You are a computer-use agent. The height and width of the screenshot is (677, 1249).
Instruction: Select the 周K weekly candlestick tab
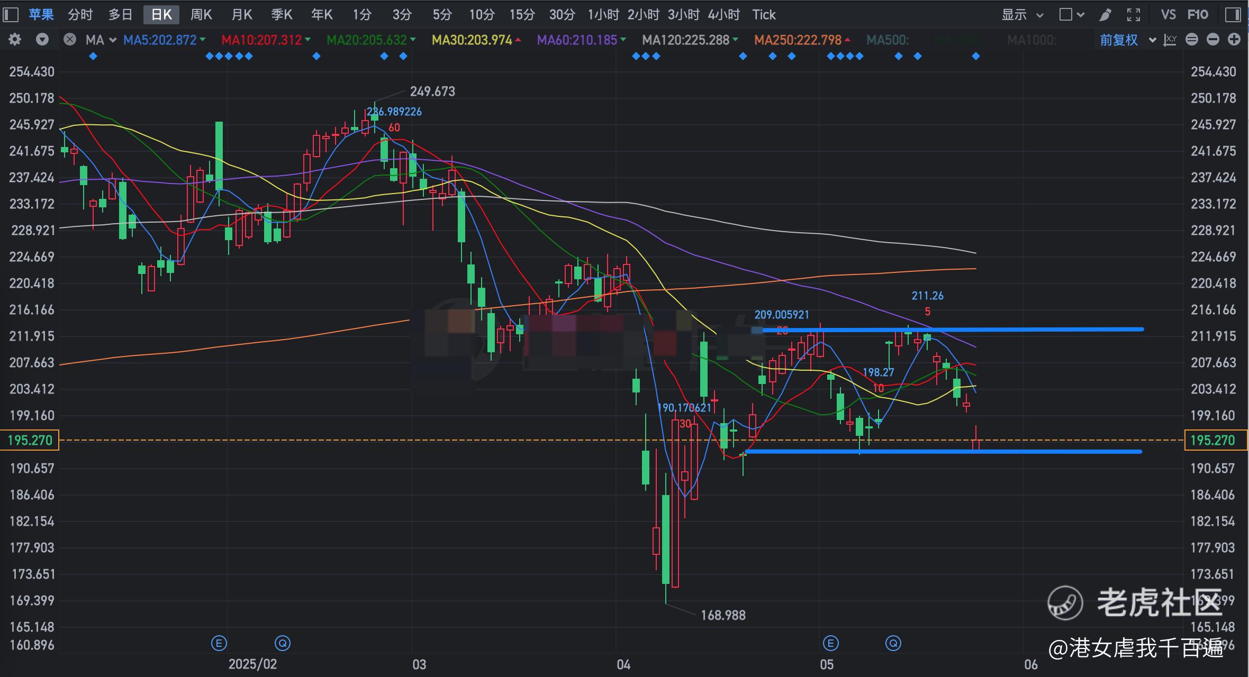pos(201,15)
